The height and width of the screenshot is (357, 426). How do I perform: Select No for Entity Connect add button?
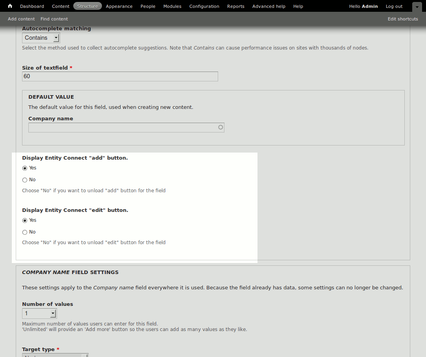[25, 180]
